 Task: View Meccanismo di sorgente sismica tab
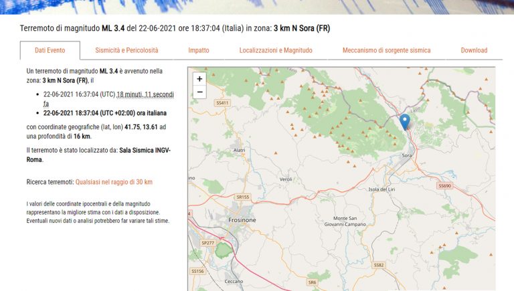386,50
